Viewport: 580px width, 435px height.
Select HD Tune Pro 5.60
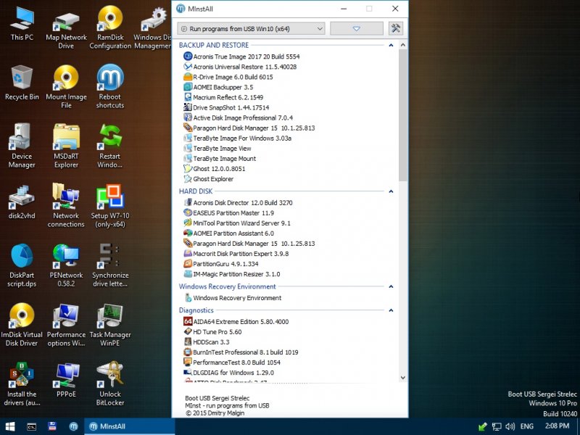(212, 332)
